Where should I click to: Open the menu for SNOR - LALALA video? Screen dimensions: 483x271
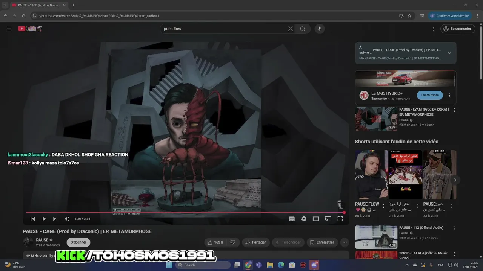pos(454,254)
